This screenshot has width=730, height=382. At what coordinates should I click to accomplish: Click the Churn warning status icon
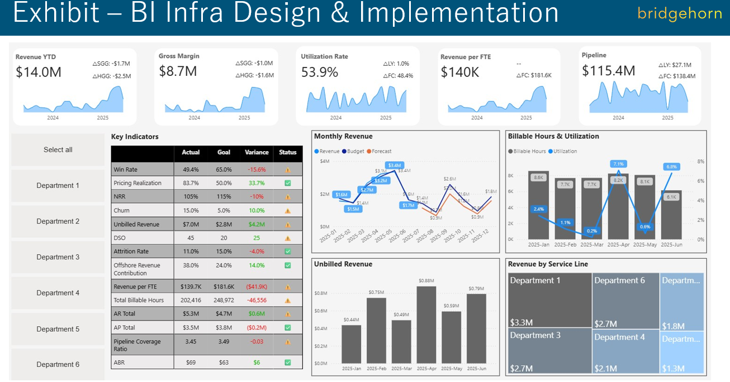point(288,211)
